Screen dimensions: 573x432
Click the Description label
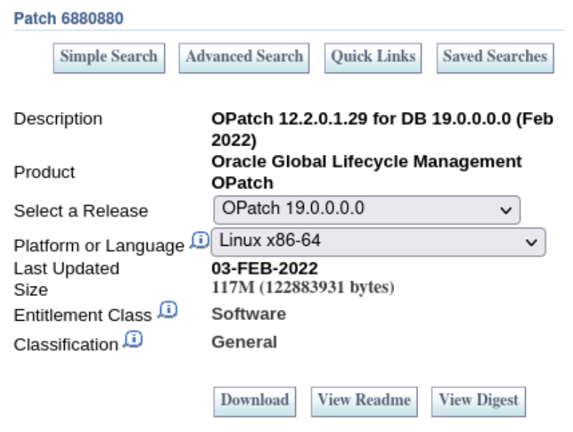[x=58, y=119]
